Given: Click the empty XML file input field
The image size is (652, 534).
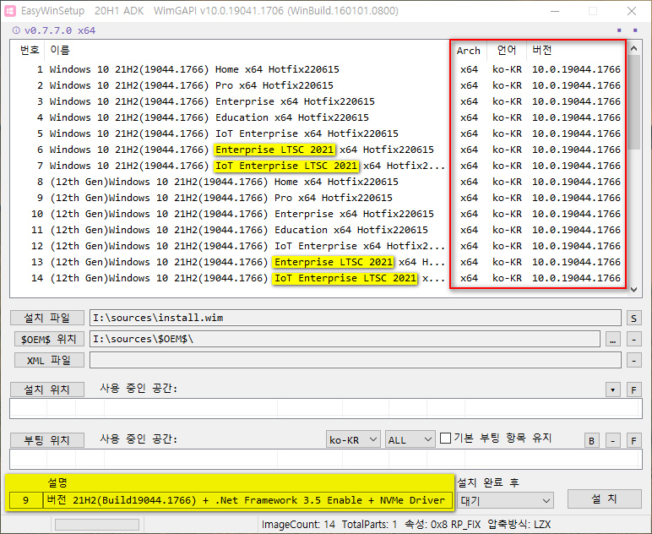Looking at the screenshot, I should coord(356,360).
